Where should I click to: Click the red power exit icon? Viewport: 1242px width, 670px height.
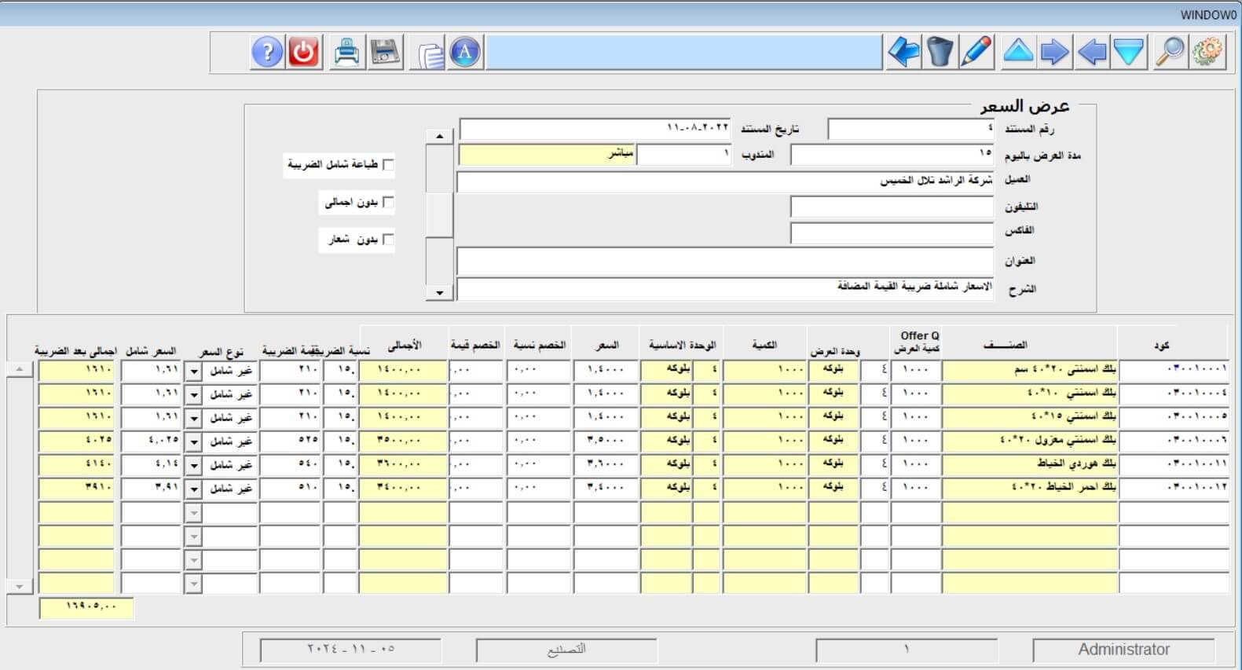coord(304,53)
